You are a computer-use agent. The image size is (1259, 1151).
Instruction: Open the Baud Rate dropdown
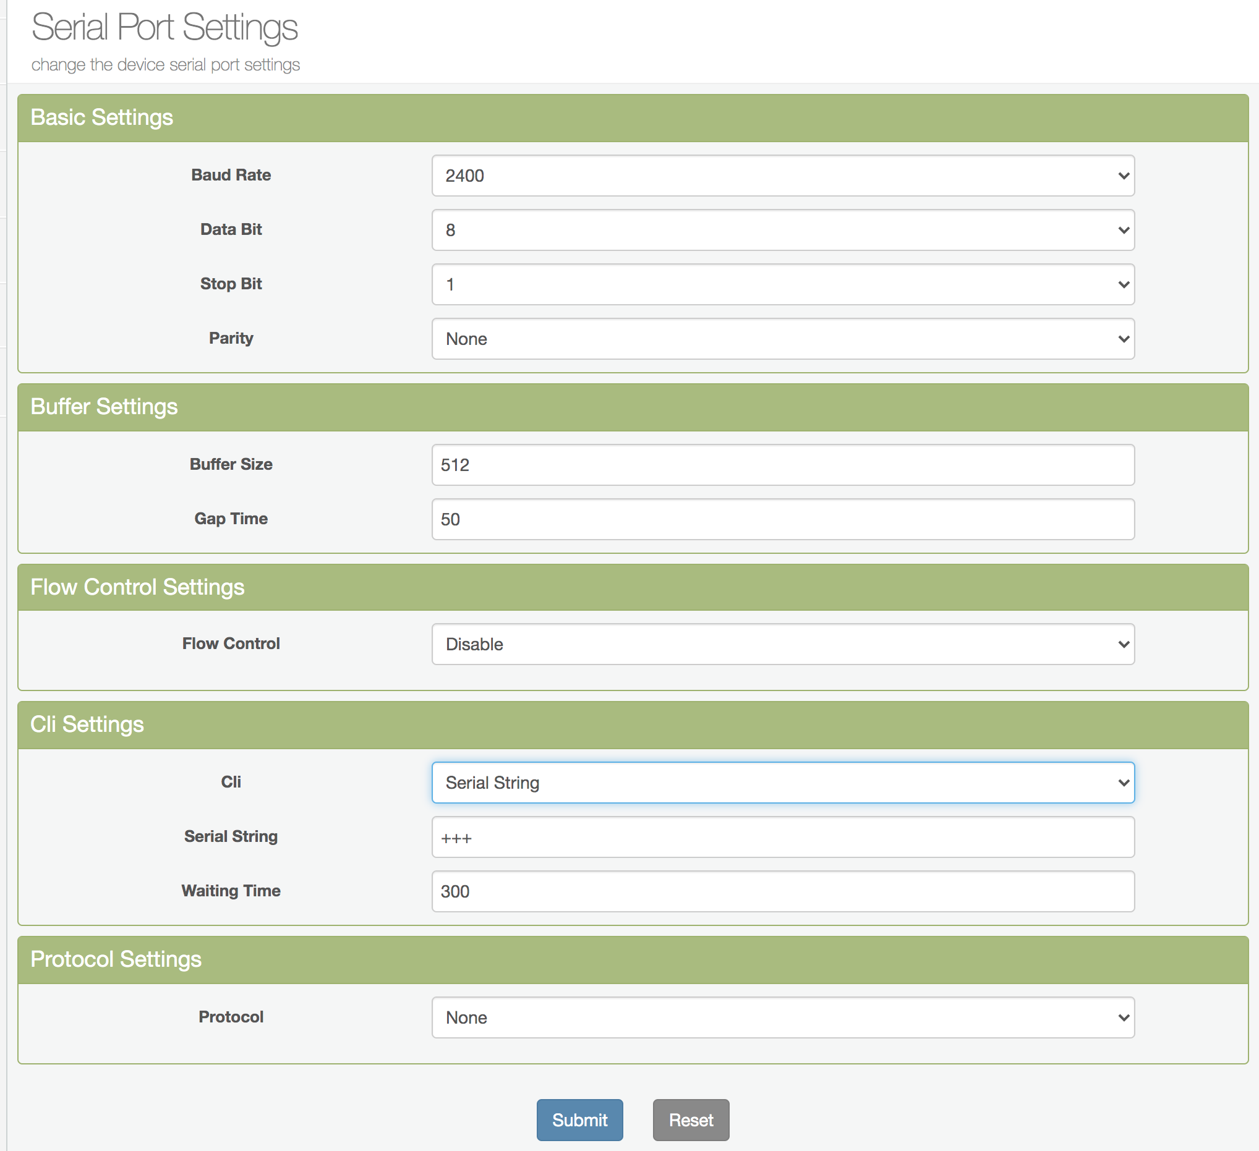[x=782, y=176]
